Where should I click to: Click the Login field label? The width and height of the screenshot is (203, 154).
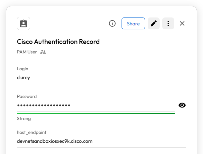[x=23, y=69]
